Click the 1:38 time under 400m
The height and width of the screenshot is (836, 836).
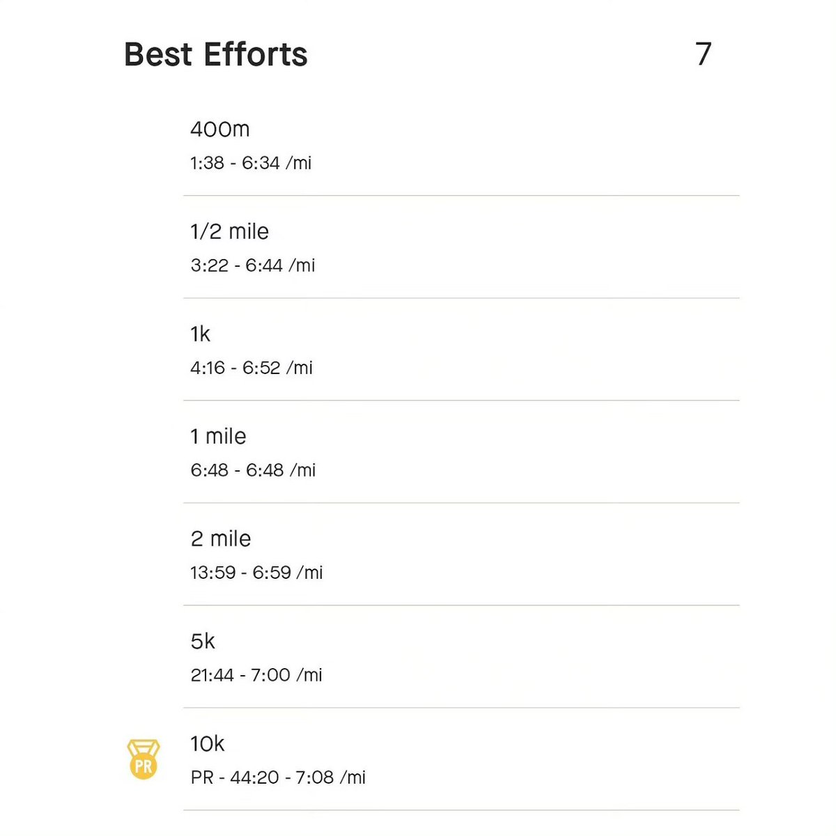(207, 163)
